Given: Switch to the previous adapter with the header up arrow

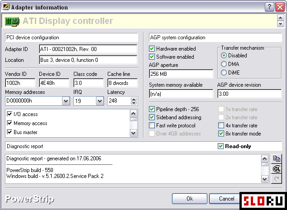Looking at the screenshot, I should (281, 18).
